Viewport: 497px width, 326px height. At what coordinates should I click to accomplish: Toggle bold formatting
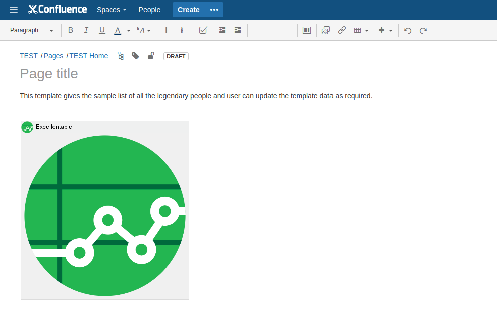point(71,30)
